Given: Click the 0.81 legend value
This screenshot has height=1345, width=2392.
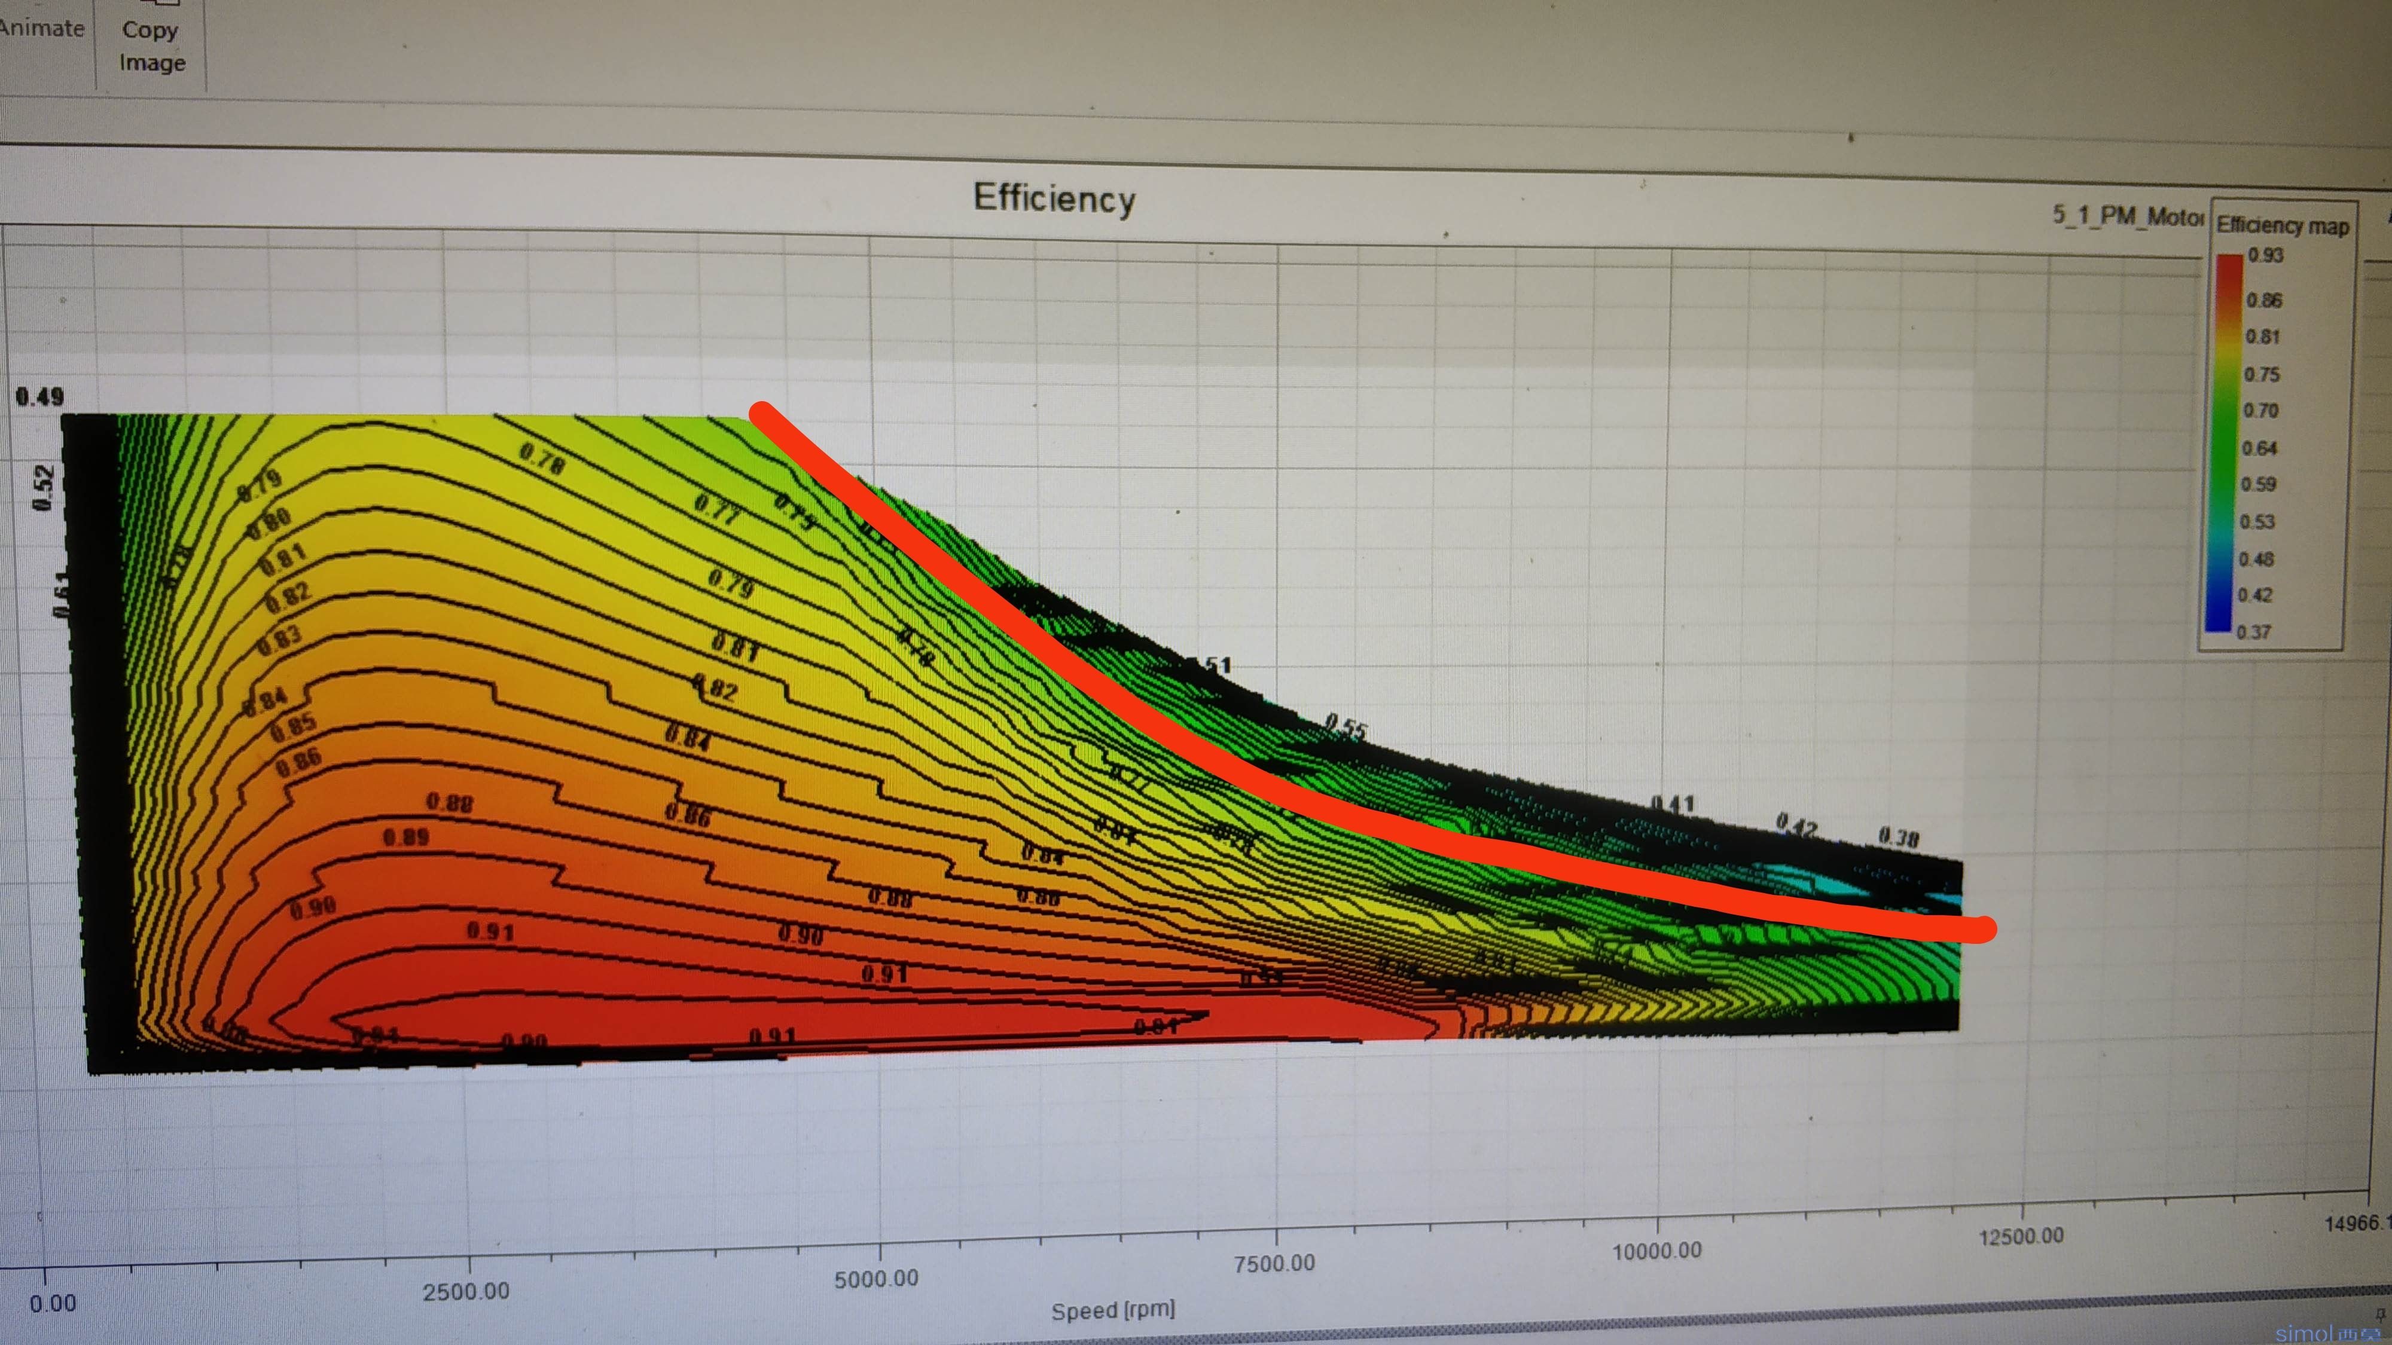Looking at the screenshot, I should coord(2262,337).
